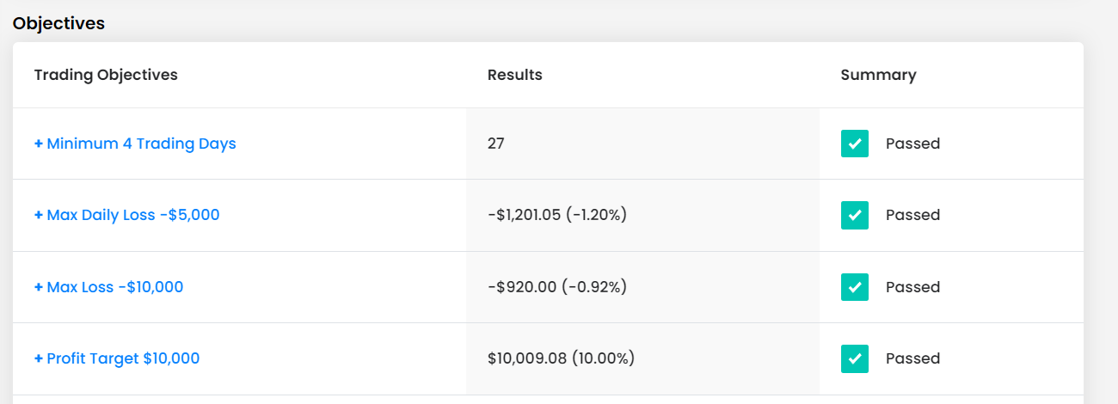
Task: Click plus icon before Max Daily Loss
Action: [39, 215]
